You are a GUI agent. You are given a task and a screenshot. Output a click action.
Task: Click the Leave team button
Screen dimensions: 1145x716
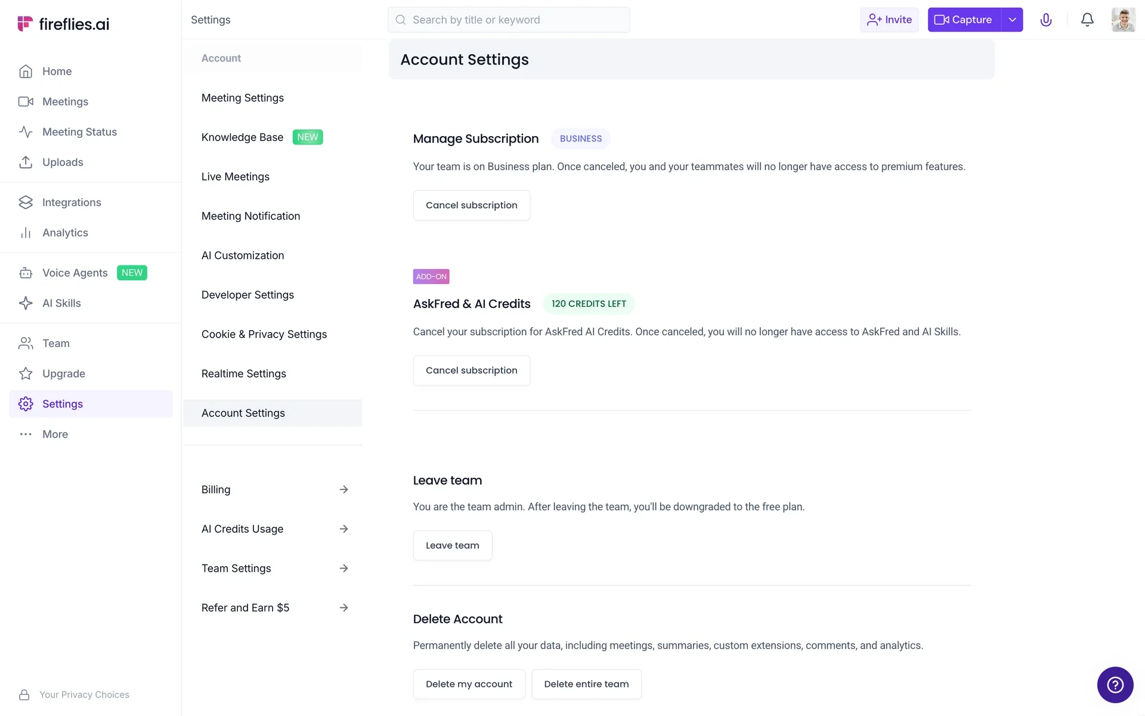point(453,545)
